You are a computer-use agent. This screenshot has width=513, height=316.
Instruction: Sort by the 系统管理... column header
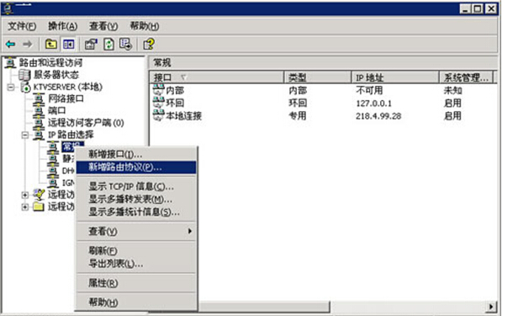466,77
